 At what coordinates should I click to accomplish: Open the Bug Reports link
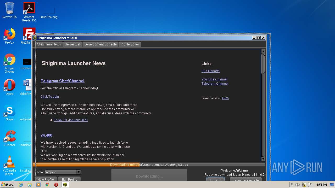coord(210,71)
